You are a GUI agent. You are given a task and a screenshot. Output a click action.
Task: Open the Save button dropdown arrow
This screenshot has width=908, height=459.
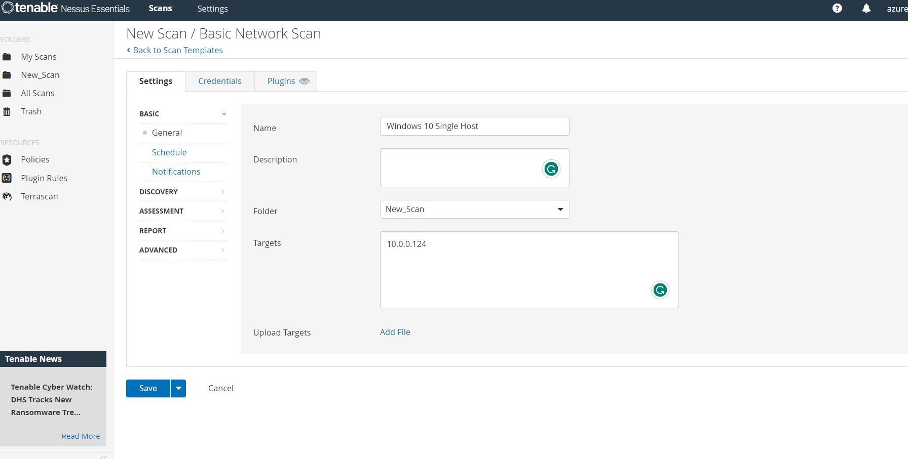click(178, 388)
